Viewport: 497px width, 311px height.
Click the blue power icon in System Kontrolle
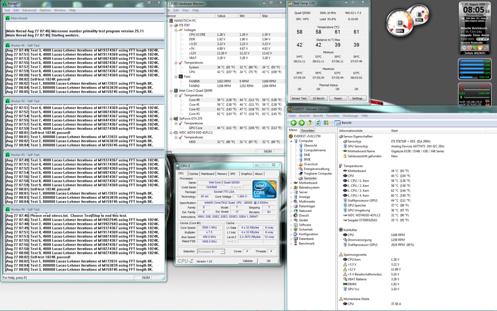click(x=465, y=48)
